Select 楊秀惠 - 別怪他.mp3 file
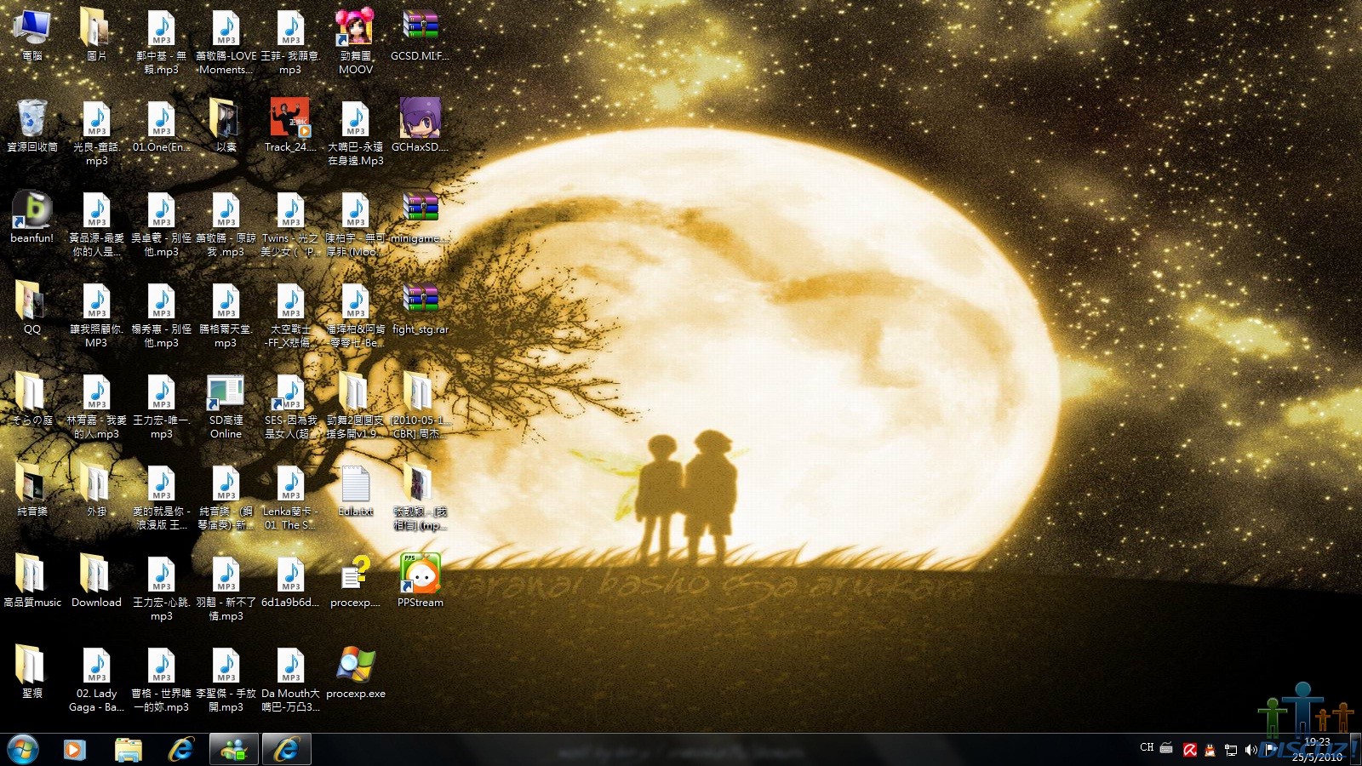 tap(162, 316)
